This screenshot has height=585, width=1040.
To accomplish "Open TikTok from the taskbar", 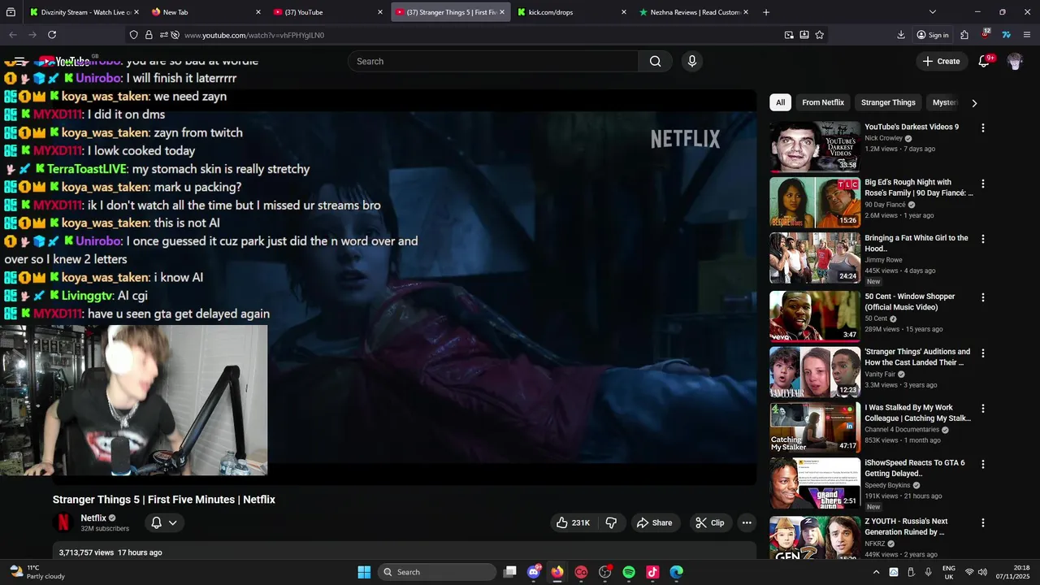I will 652,572.
